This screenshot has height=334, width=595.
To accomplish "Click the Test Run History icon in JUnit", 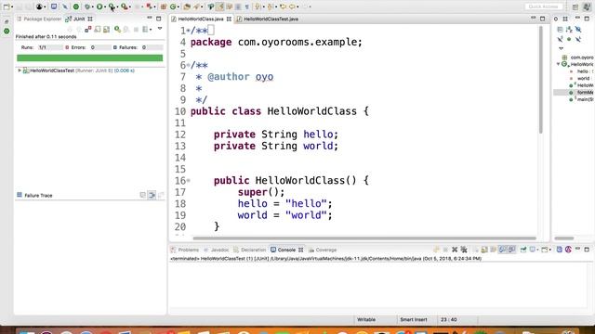I will 145,29.
